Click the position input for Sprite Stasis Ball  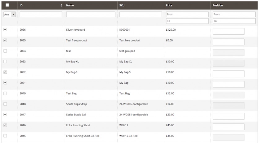pos(228,116)
